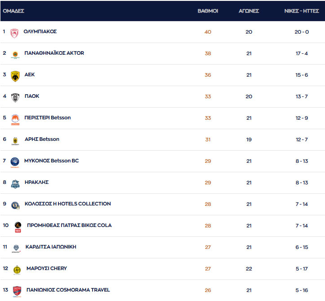This screenshot has height=301, width=325.
Task: Click the Peristeri Betsson team logo
Action: click(15, 118)
